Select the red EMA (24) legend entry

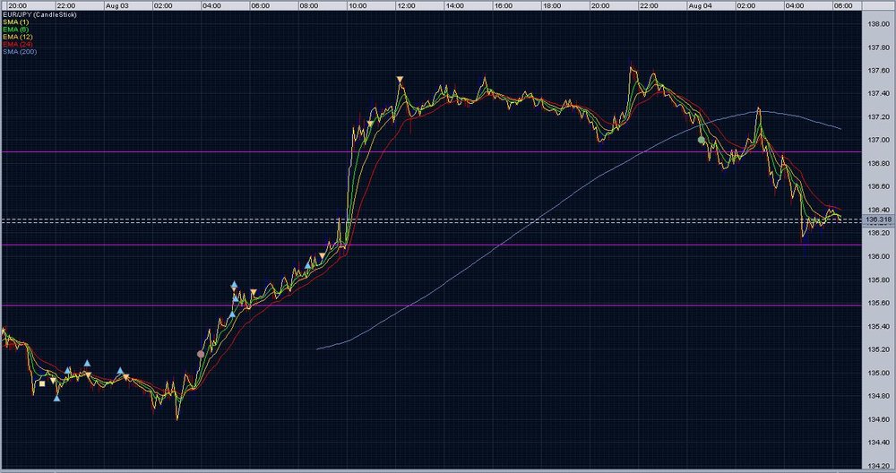pyautogui.click(x=18, y=44)
